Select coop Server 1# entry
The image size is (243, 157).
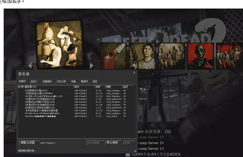(151, 148)
